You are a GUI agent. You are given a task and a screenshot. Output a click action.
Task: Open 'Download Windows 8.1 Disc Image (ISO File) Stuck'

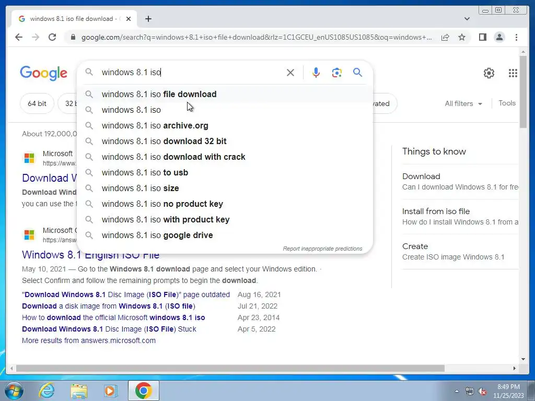109,329
